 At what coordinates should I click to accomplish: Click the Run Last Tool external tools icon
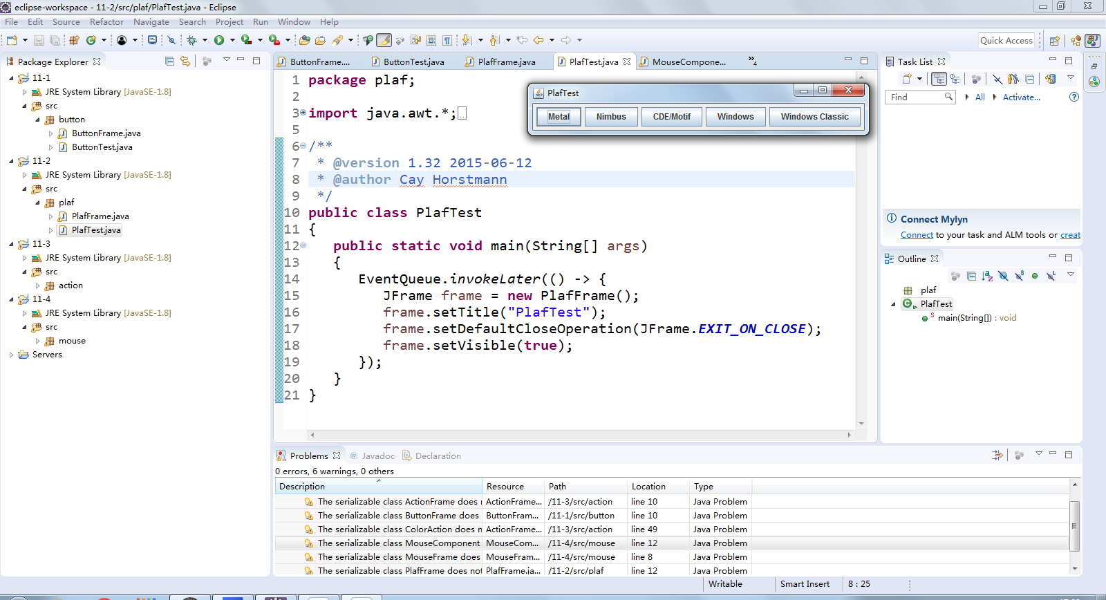[274, 40]
